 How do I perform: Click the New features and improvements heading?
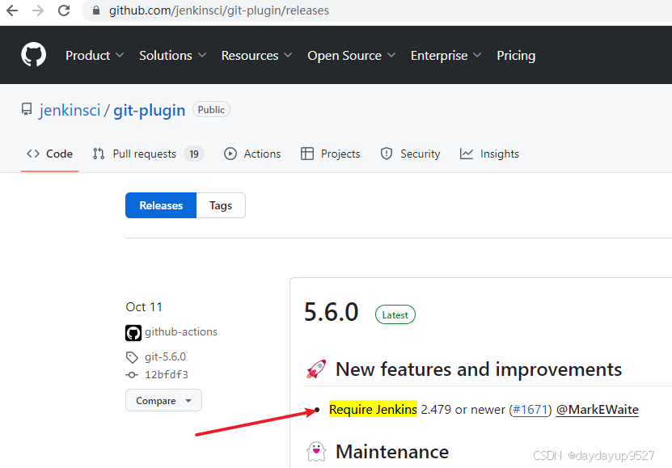[x=479, y=369]
